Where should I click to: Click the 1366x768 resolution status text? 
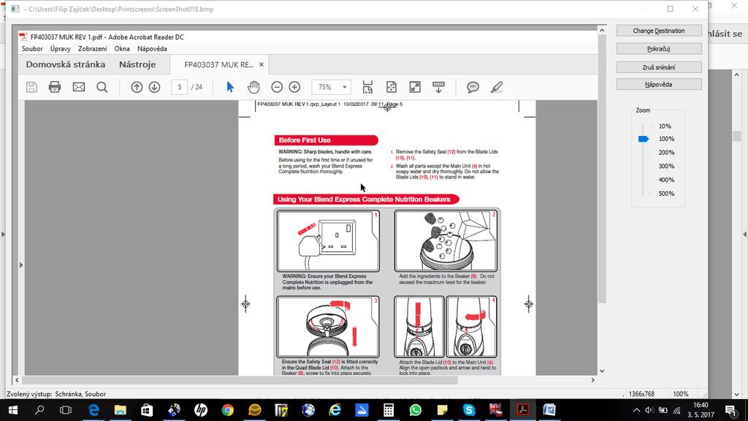point(641,394)
